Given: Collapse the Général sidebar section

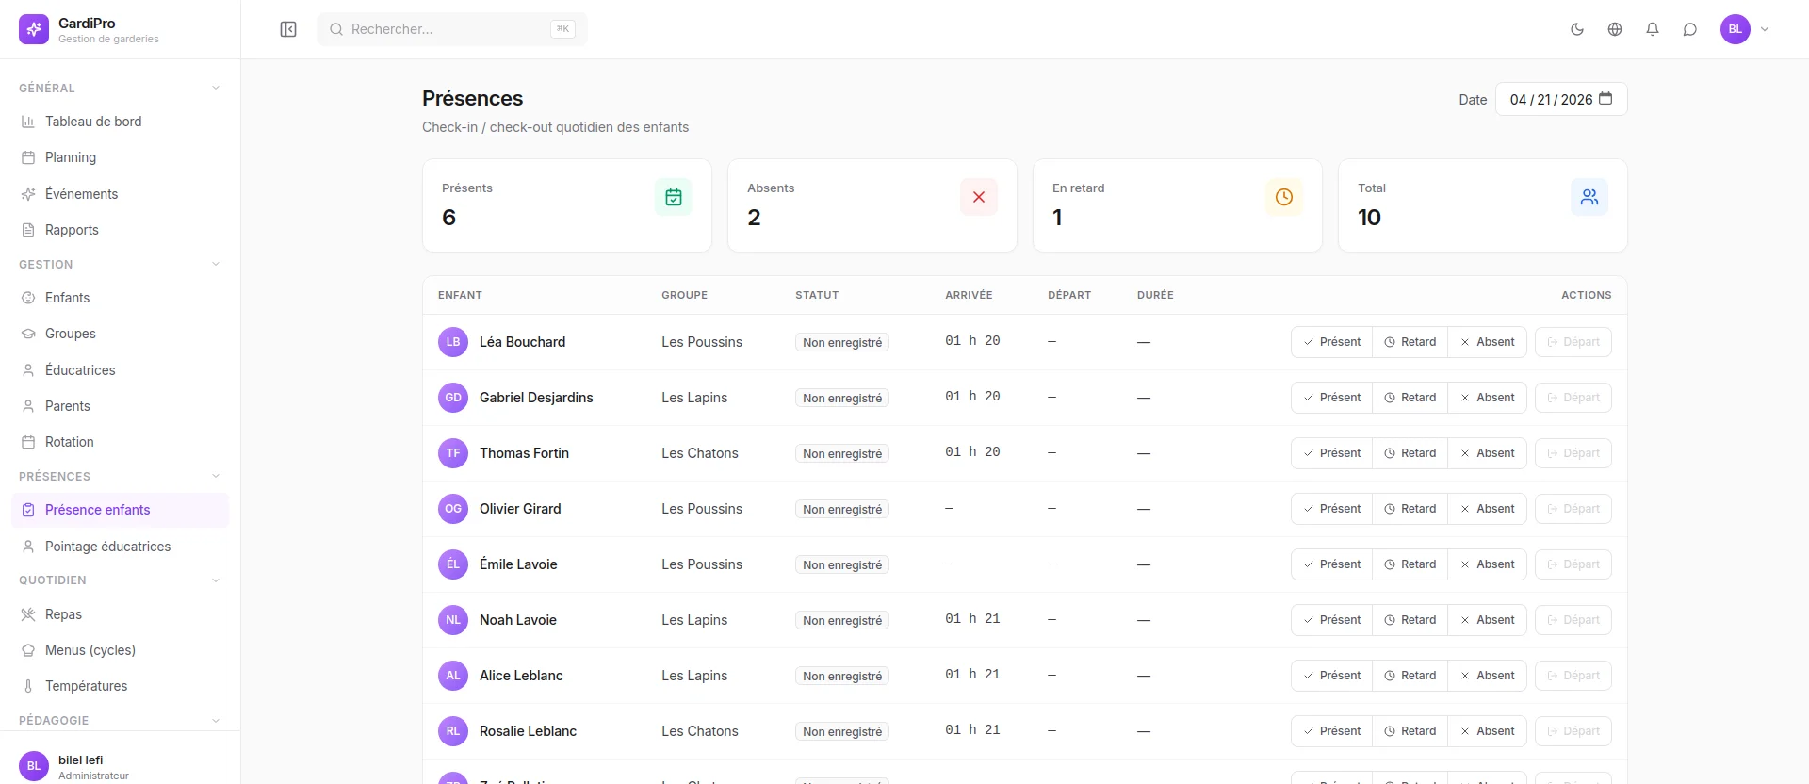Looking at the screenshot, I should [x=216, y=88].
